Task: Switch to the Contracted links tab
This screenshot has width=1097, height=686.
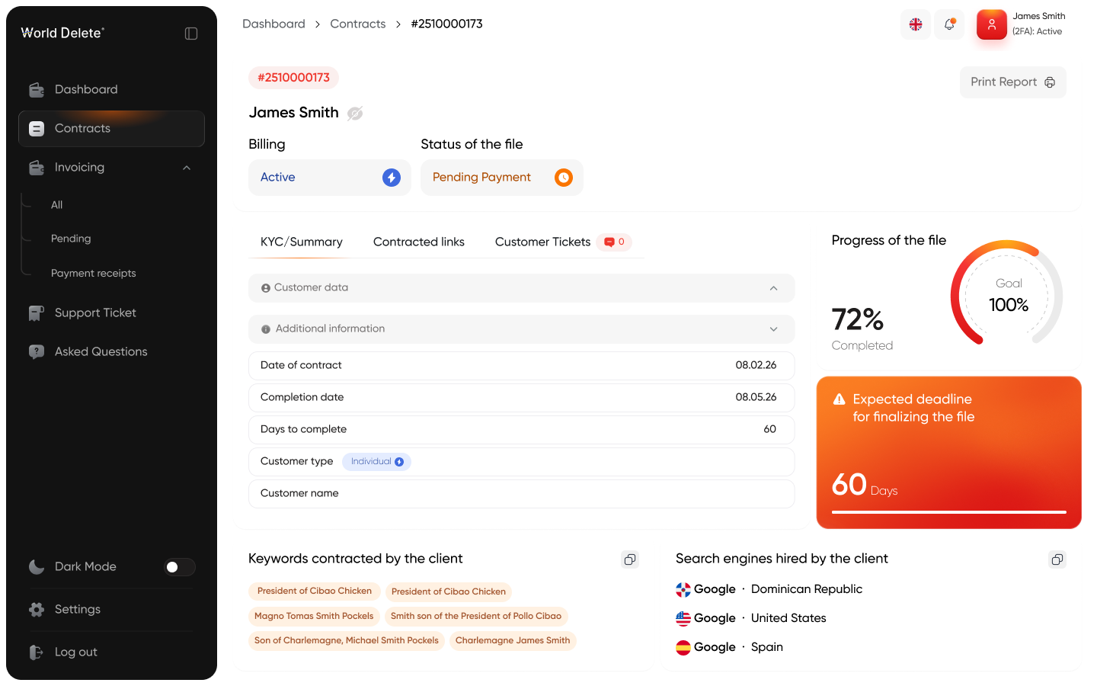Action: [x=418, y=242]
